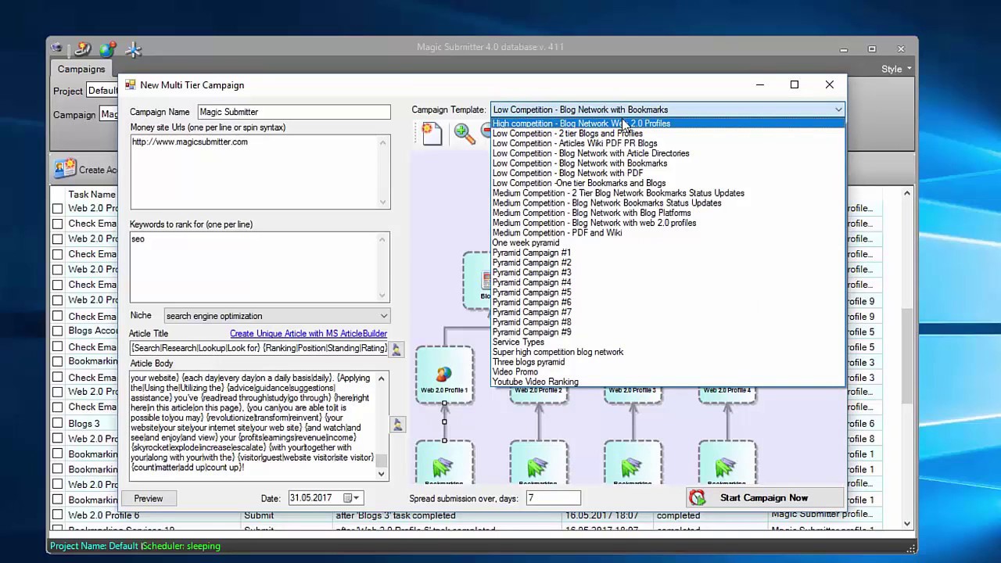
Task: Click the zoom in magnifier icon
Action: pos(464,134)
